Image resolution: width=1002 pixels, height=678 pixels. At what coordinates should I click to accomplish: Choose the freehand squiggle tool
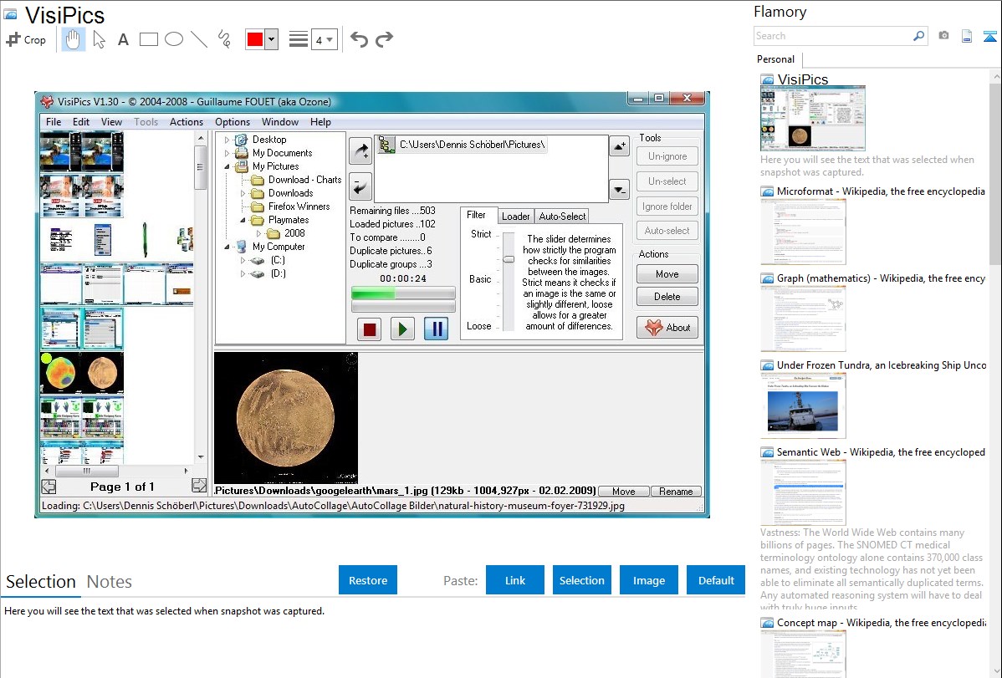click(224, 39)
